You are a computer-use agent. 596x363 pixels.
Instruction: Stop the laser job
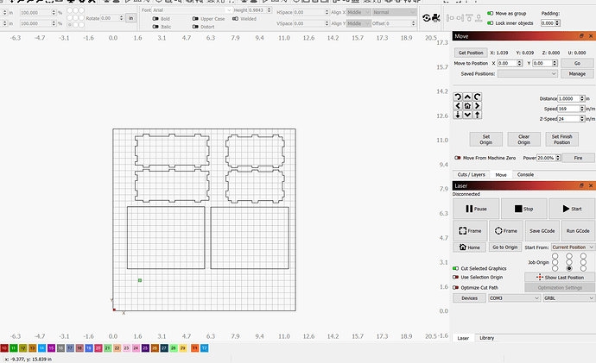tap(523, 209)
